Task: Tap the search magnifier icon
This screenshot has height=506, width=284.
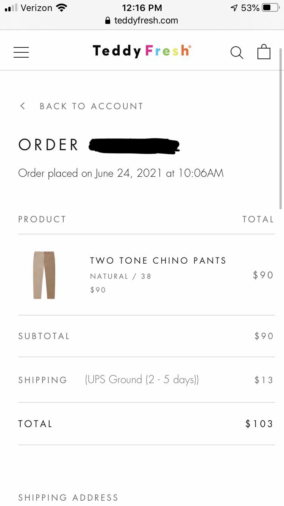Action: click(x=237, y=52)
